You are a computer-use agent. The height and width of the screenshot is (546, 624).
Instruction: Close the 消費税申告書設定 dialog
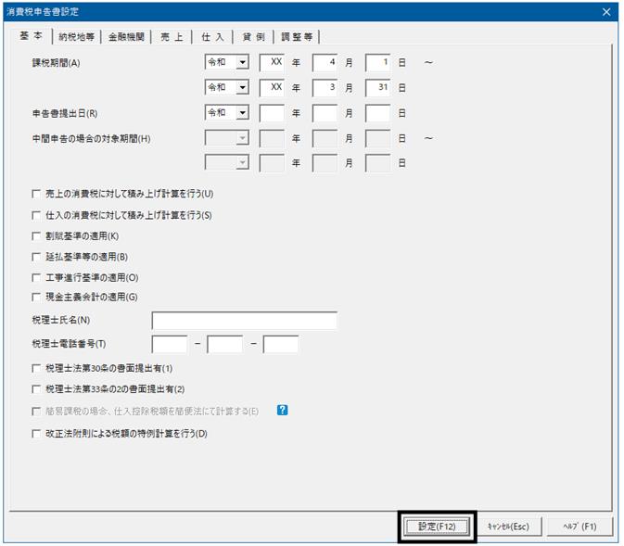[606, 12]
